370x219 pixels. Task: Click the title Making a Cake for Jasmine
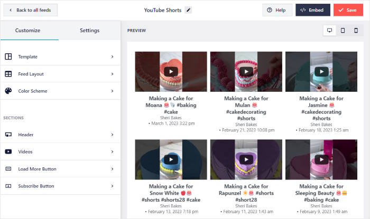tap(321, 108)
